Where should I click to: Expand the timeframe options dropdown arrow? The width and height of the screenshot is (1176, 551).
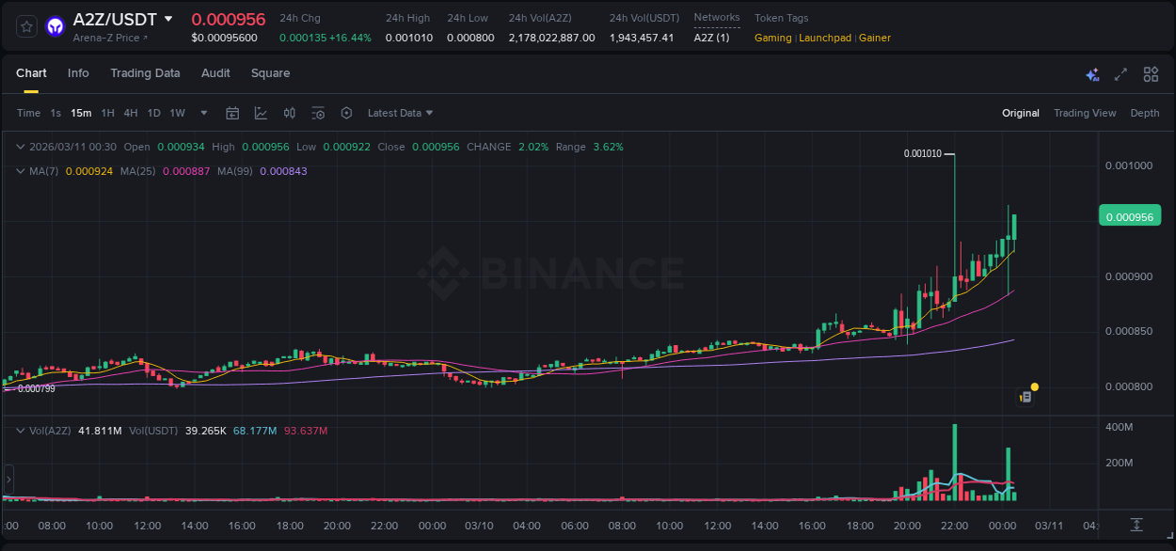[x=202, y=113]
